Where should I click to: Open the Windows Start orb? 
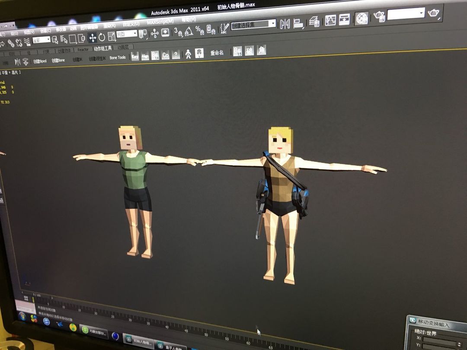pos(22,316)
